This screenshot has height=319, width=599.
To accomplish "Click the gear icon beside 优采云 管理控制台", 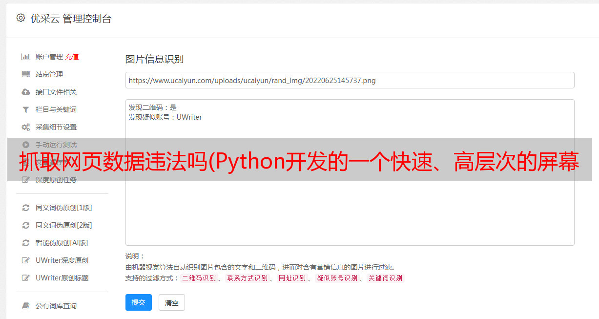I will 21,18.
